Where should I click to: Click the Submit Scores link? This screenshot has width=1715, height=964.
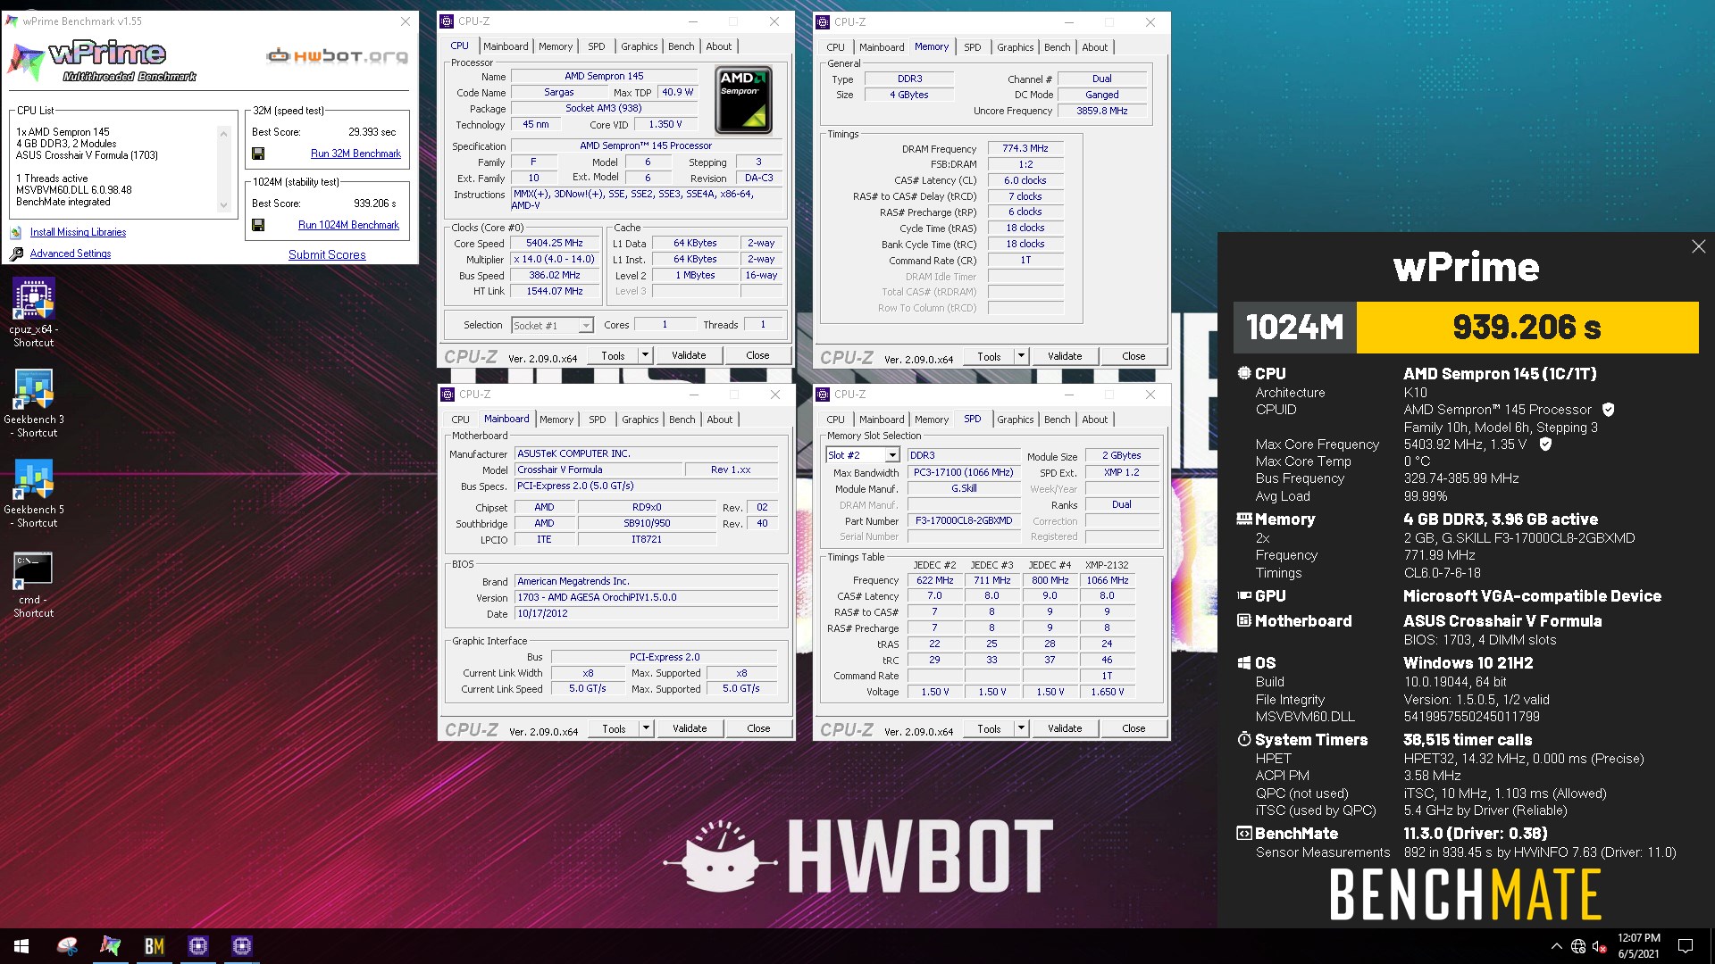[327, 254]
